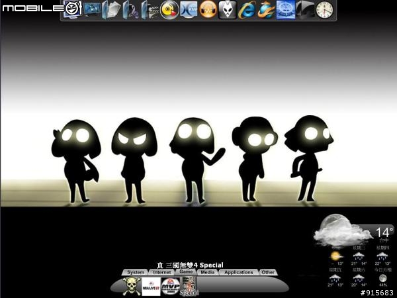Switch to the System tab
This screenshot has width=397, height=298.
(135, 272)
